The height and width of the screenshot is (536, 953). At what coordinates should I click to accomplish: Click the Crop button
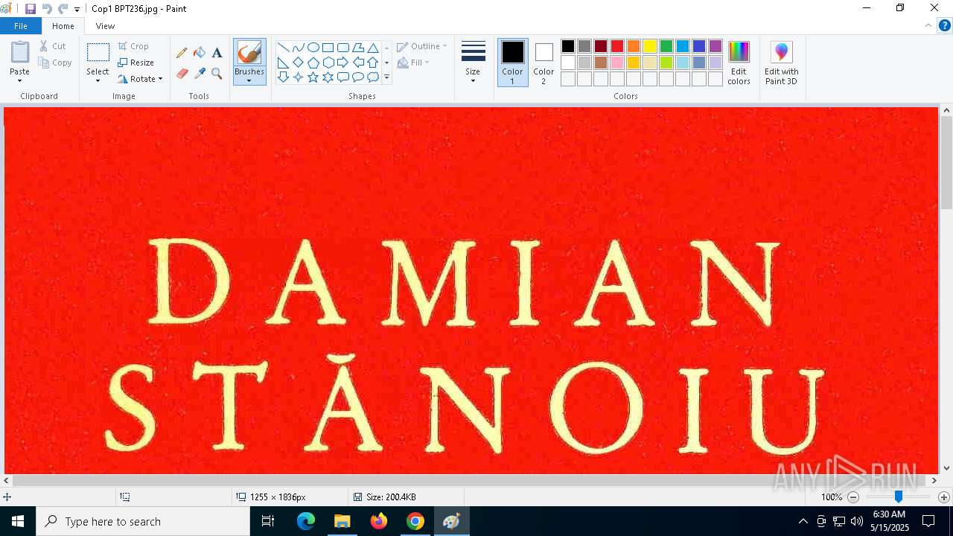click(133, 46)
